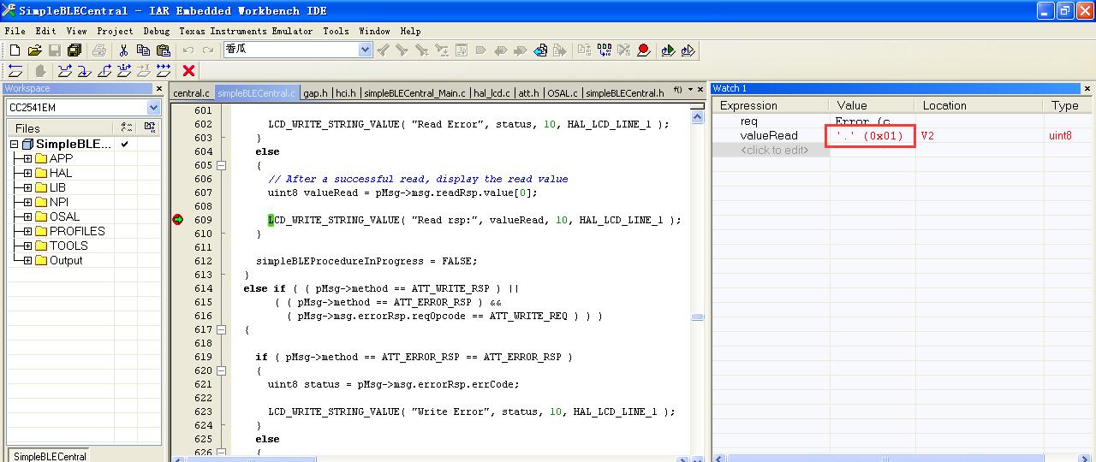Click the f() function list button
The height and width of the screenshot is (462, 1096).
coord(677,89)
